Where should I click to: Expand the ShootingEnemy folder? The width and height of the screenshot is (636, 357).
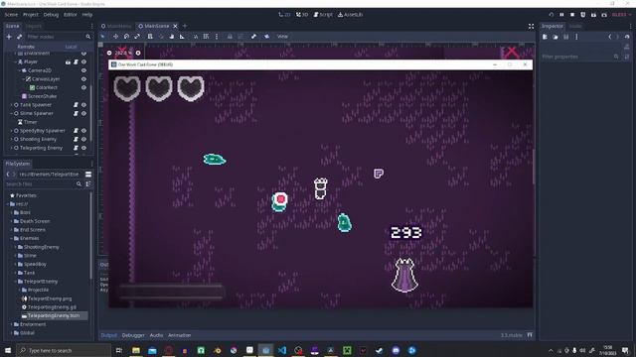[x=16, y=247]
